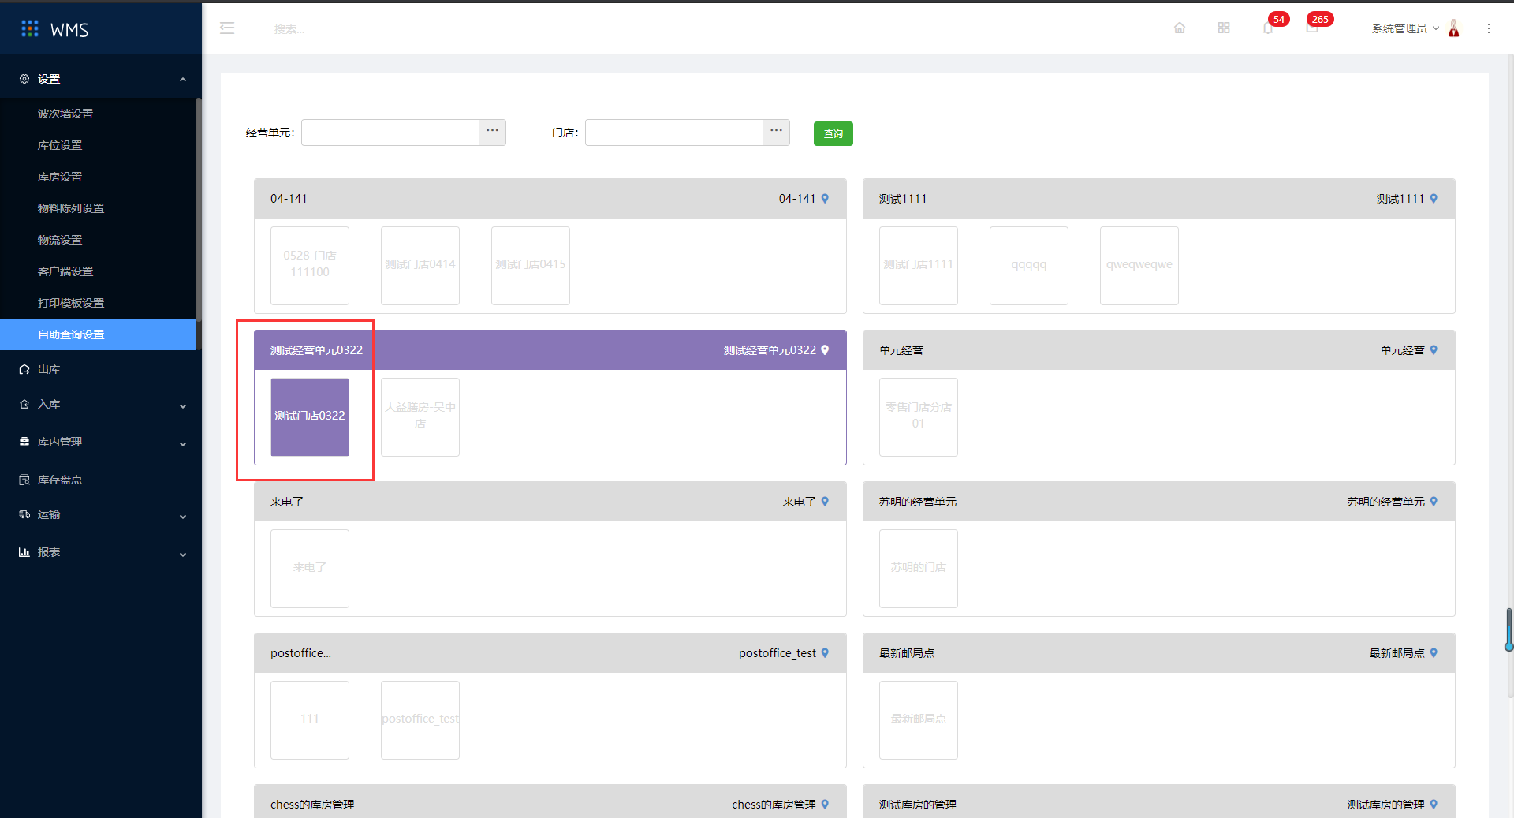This screenshot has width=1514, height=818.
Task: Click location pin on 单元经营 header
Action: pos(1434,350)
